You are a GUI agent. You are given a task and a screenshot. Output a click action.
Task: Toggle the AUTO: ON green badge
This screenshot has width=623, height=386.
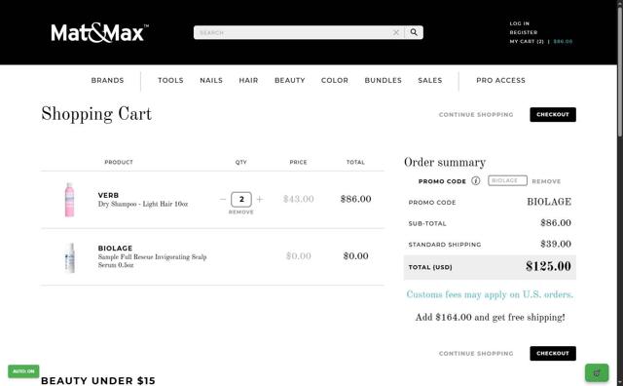pos(23,371)
